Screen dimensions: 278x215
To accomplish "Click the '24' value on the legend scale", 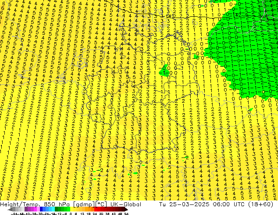I will pos(95,214).
